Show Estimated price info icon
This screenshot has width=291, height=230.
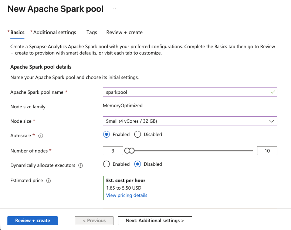coord(48,181)
